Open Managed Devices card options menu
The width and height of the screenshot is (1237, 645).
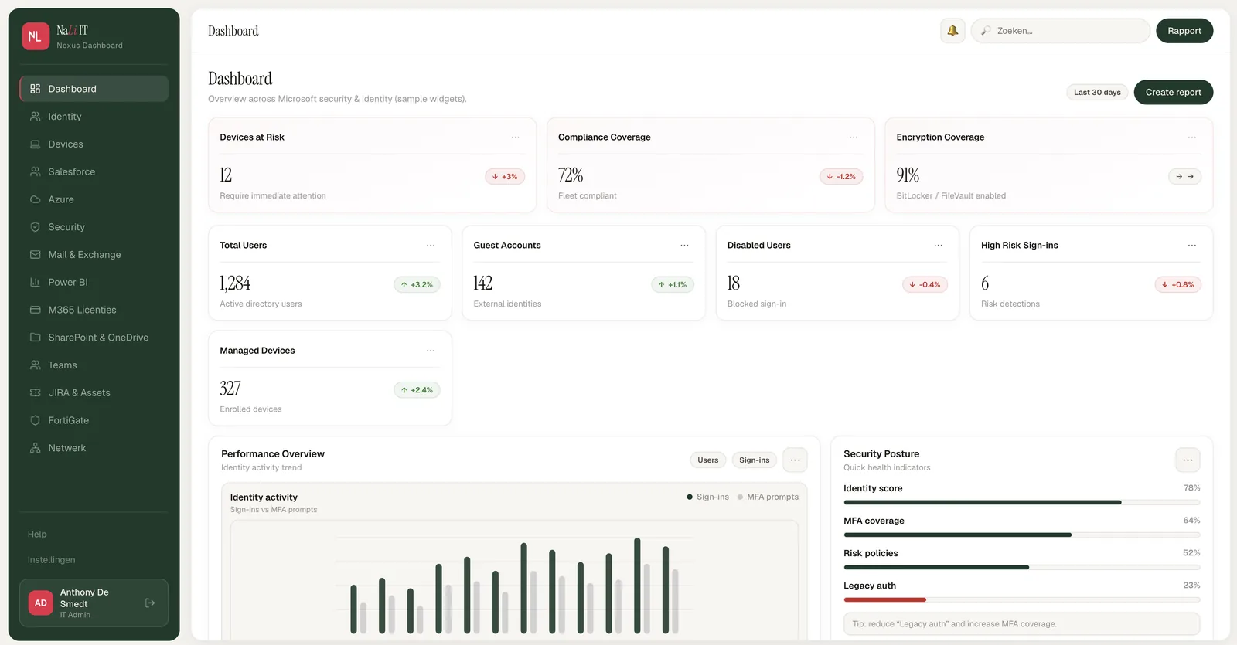431,351
